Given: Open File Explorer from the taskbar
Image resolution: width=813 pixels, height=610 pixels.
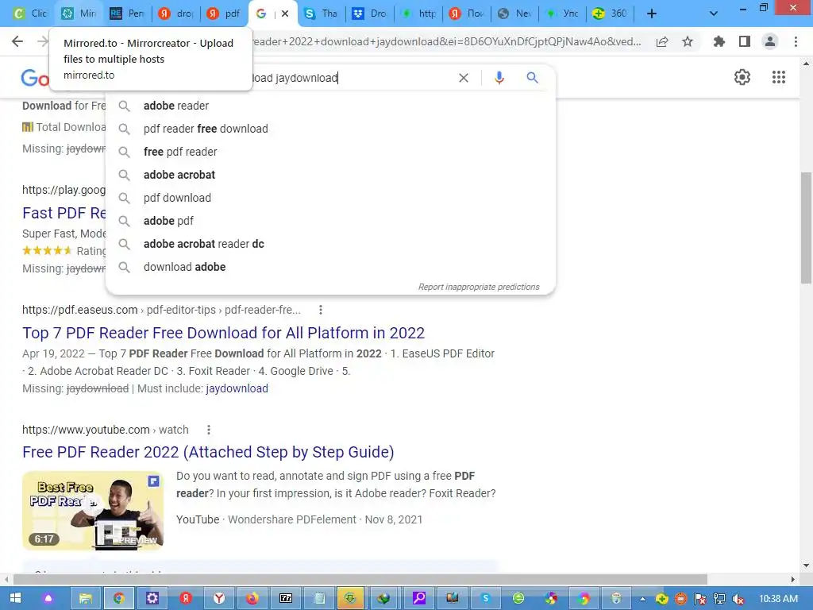Looking at the screenshot, I should coord(85,598).
